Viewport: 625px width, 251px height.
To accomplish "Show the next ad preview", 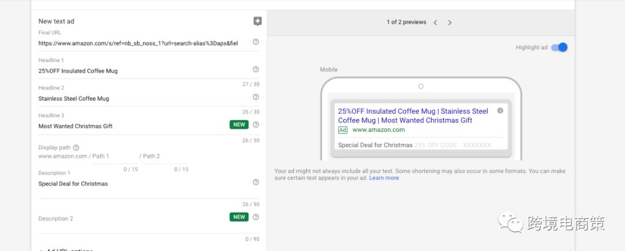I will point(450,23).
